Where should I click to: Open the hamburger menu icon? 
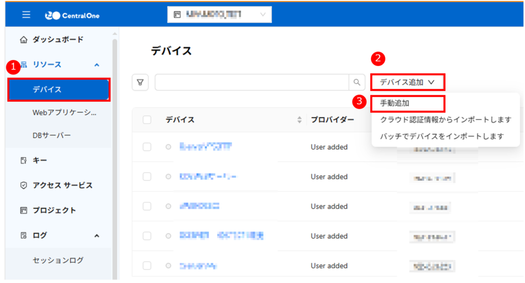pyautogui.click(x=26, y=15)
